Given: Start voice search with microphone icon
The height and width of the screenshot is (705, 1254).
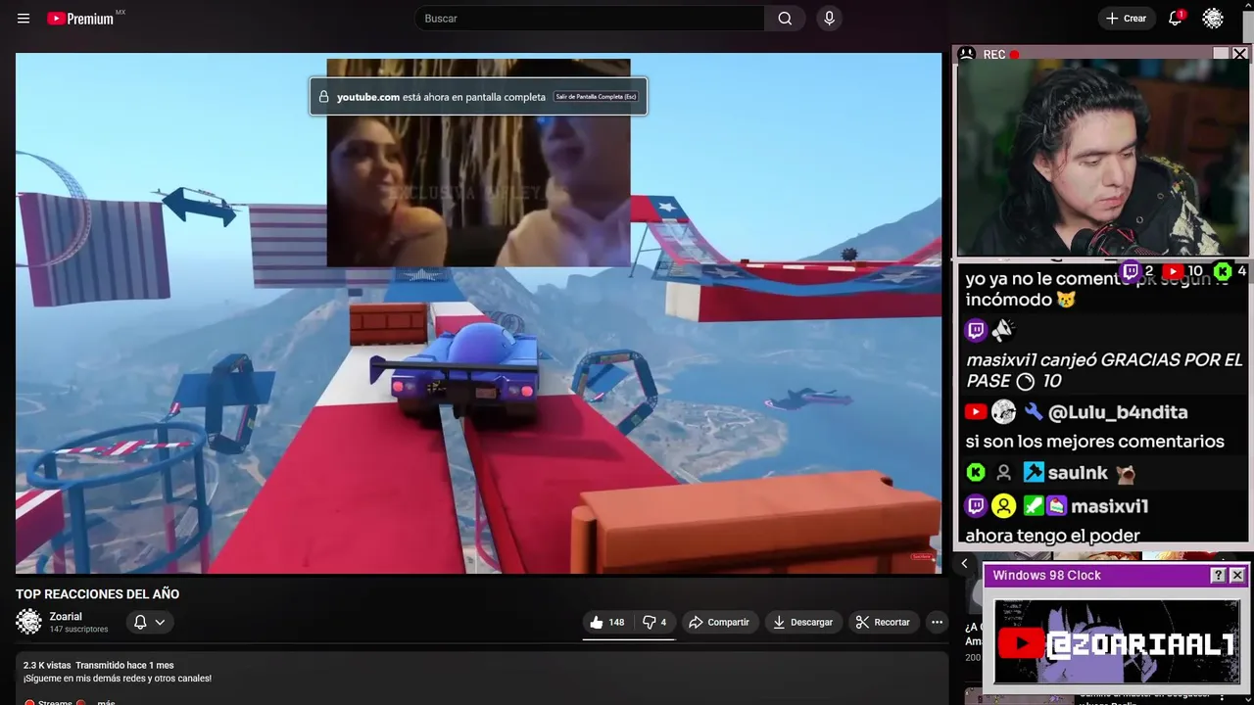Looking at the screenshot, I should (x=829, y=19).
